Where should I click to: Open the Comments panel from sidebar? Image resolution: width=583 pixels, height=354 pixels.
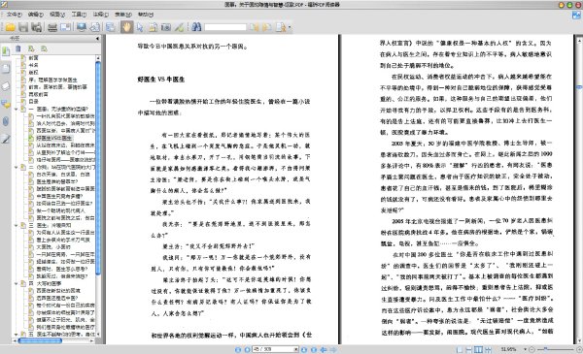[6, 104]
